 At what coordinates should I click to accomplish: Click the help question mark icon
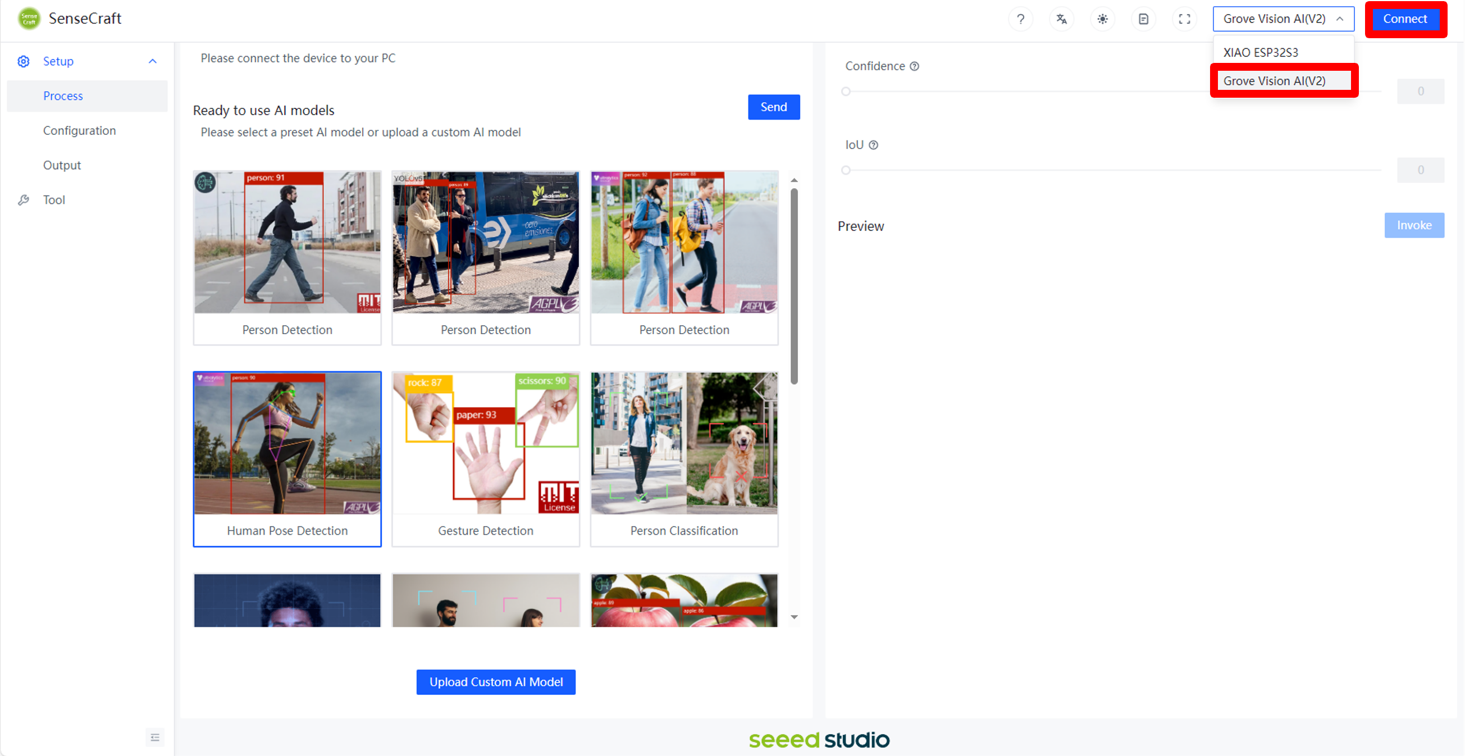[x=1020, y=19]
